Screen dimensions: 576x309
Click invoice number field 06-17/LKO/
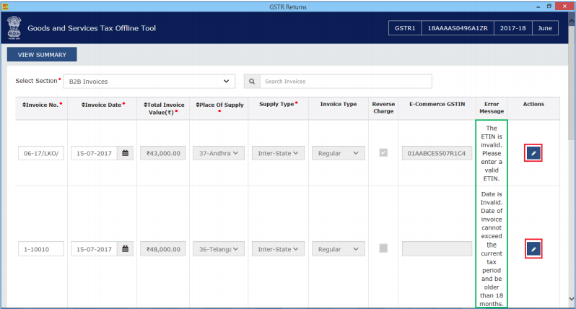point(40,153)
